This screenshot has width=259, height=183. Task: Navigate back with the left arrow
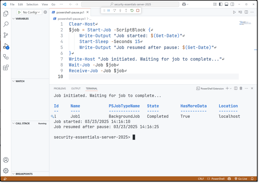(71, 4)
